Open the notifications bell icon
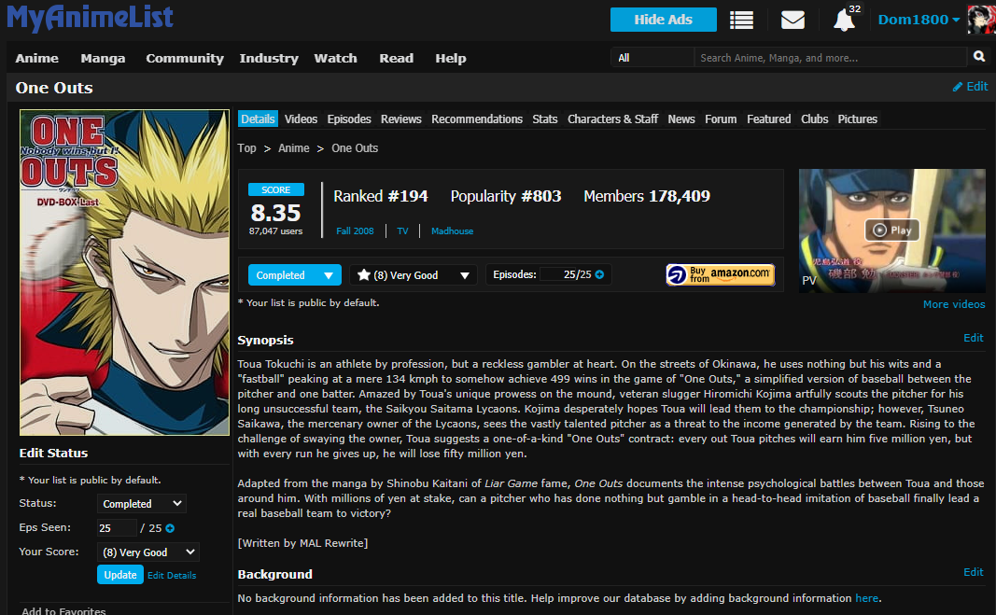 (x=844, y=20)
